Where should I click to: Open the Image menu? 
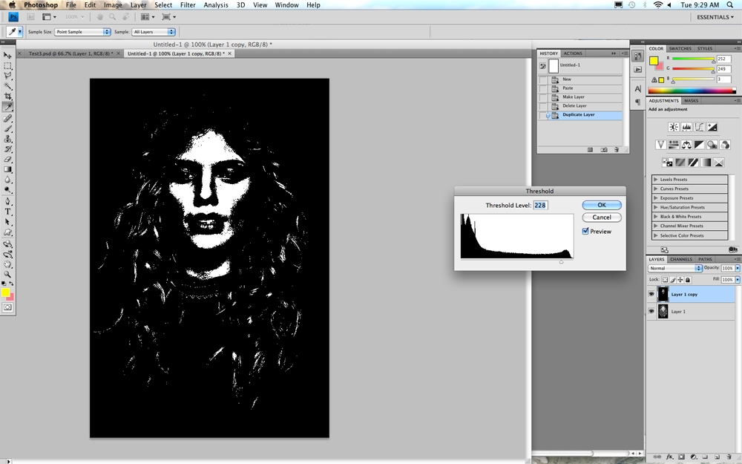(x=113, y=4)
